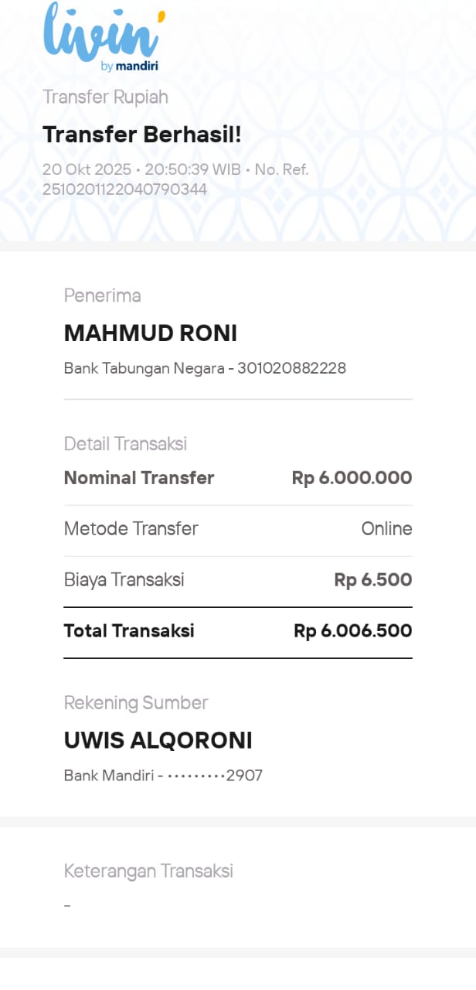Click the Metode Transfer Online value
Viewport: 476px width, 990px height.
pos(386,528)
